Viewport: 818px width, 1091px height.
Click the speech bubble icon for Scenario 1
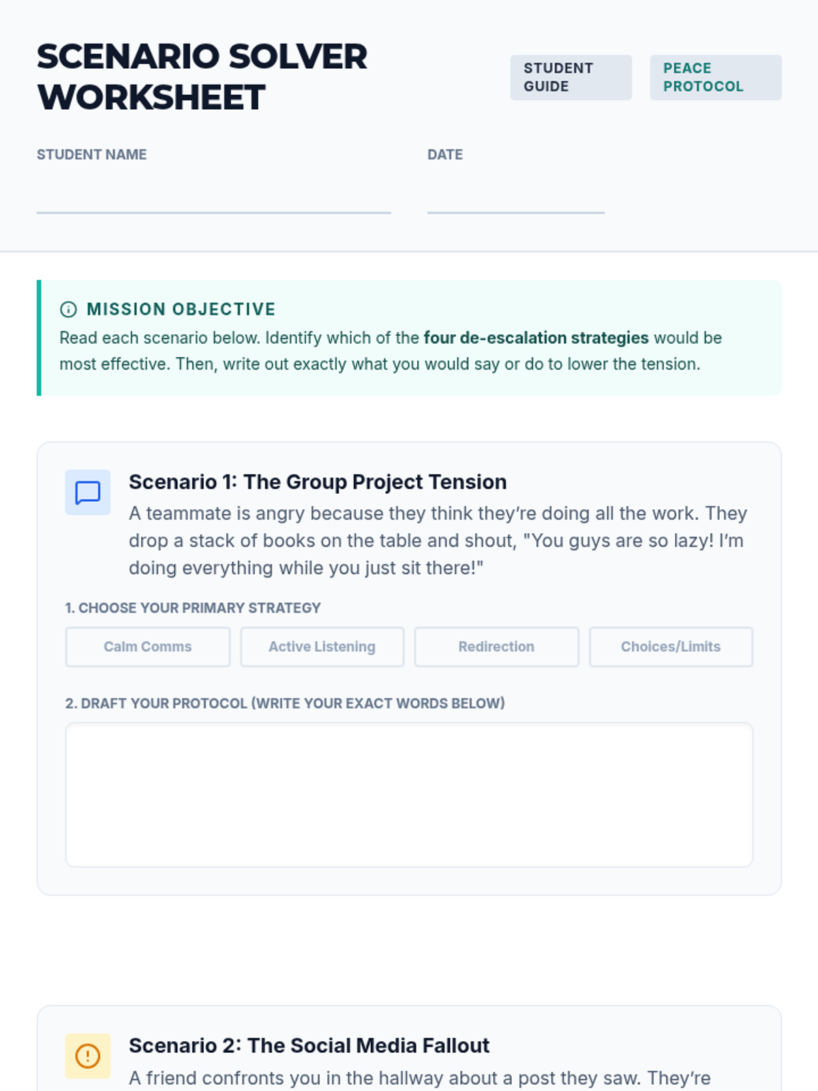pos(88,492)
